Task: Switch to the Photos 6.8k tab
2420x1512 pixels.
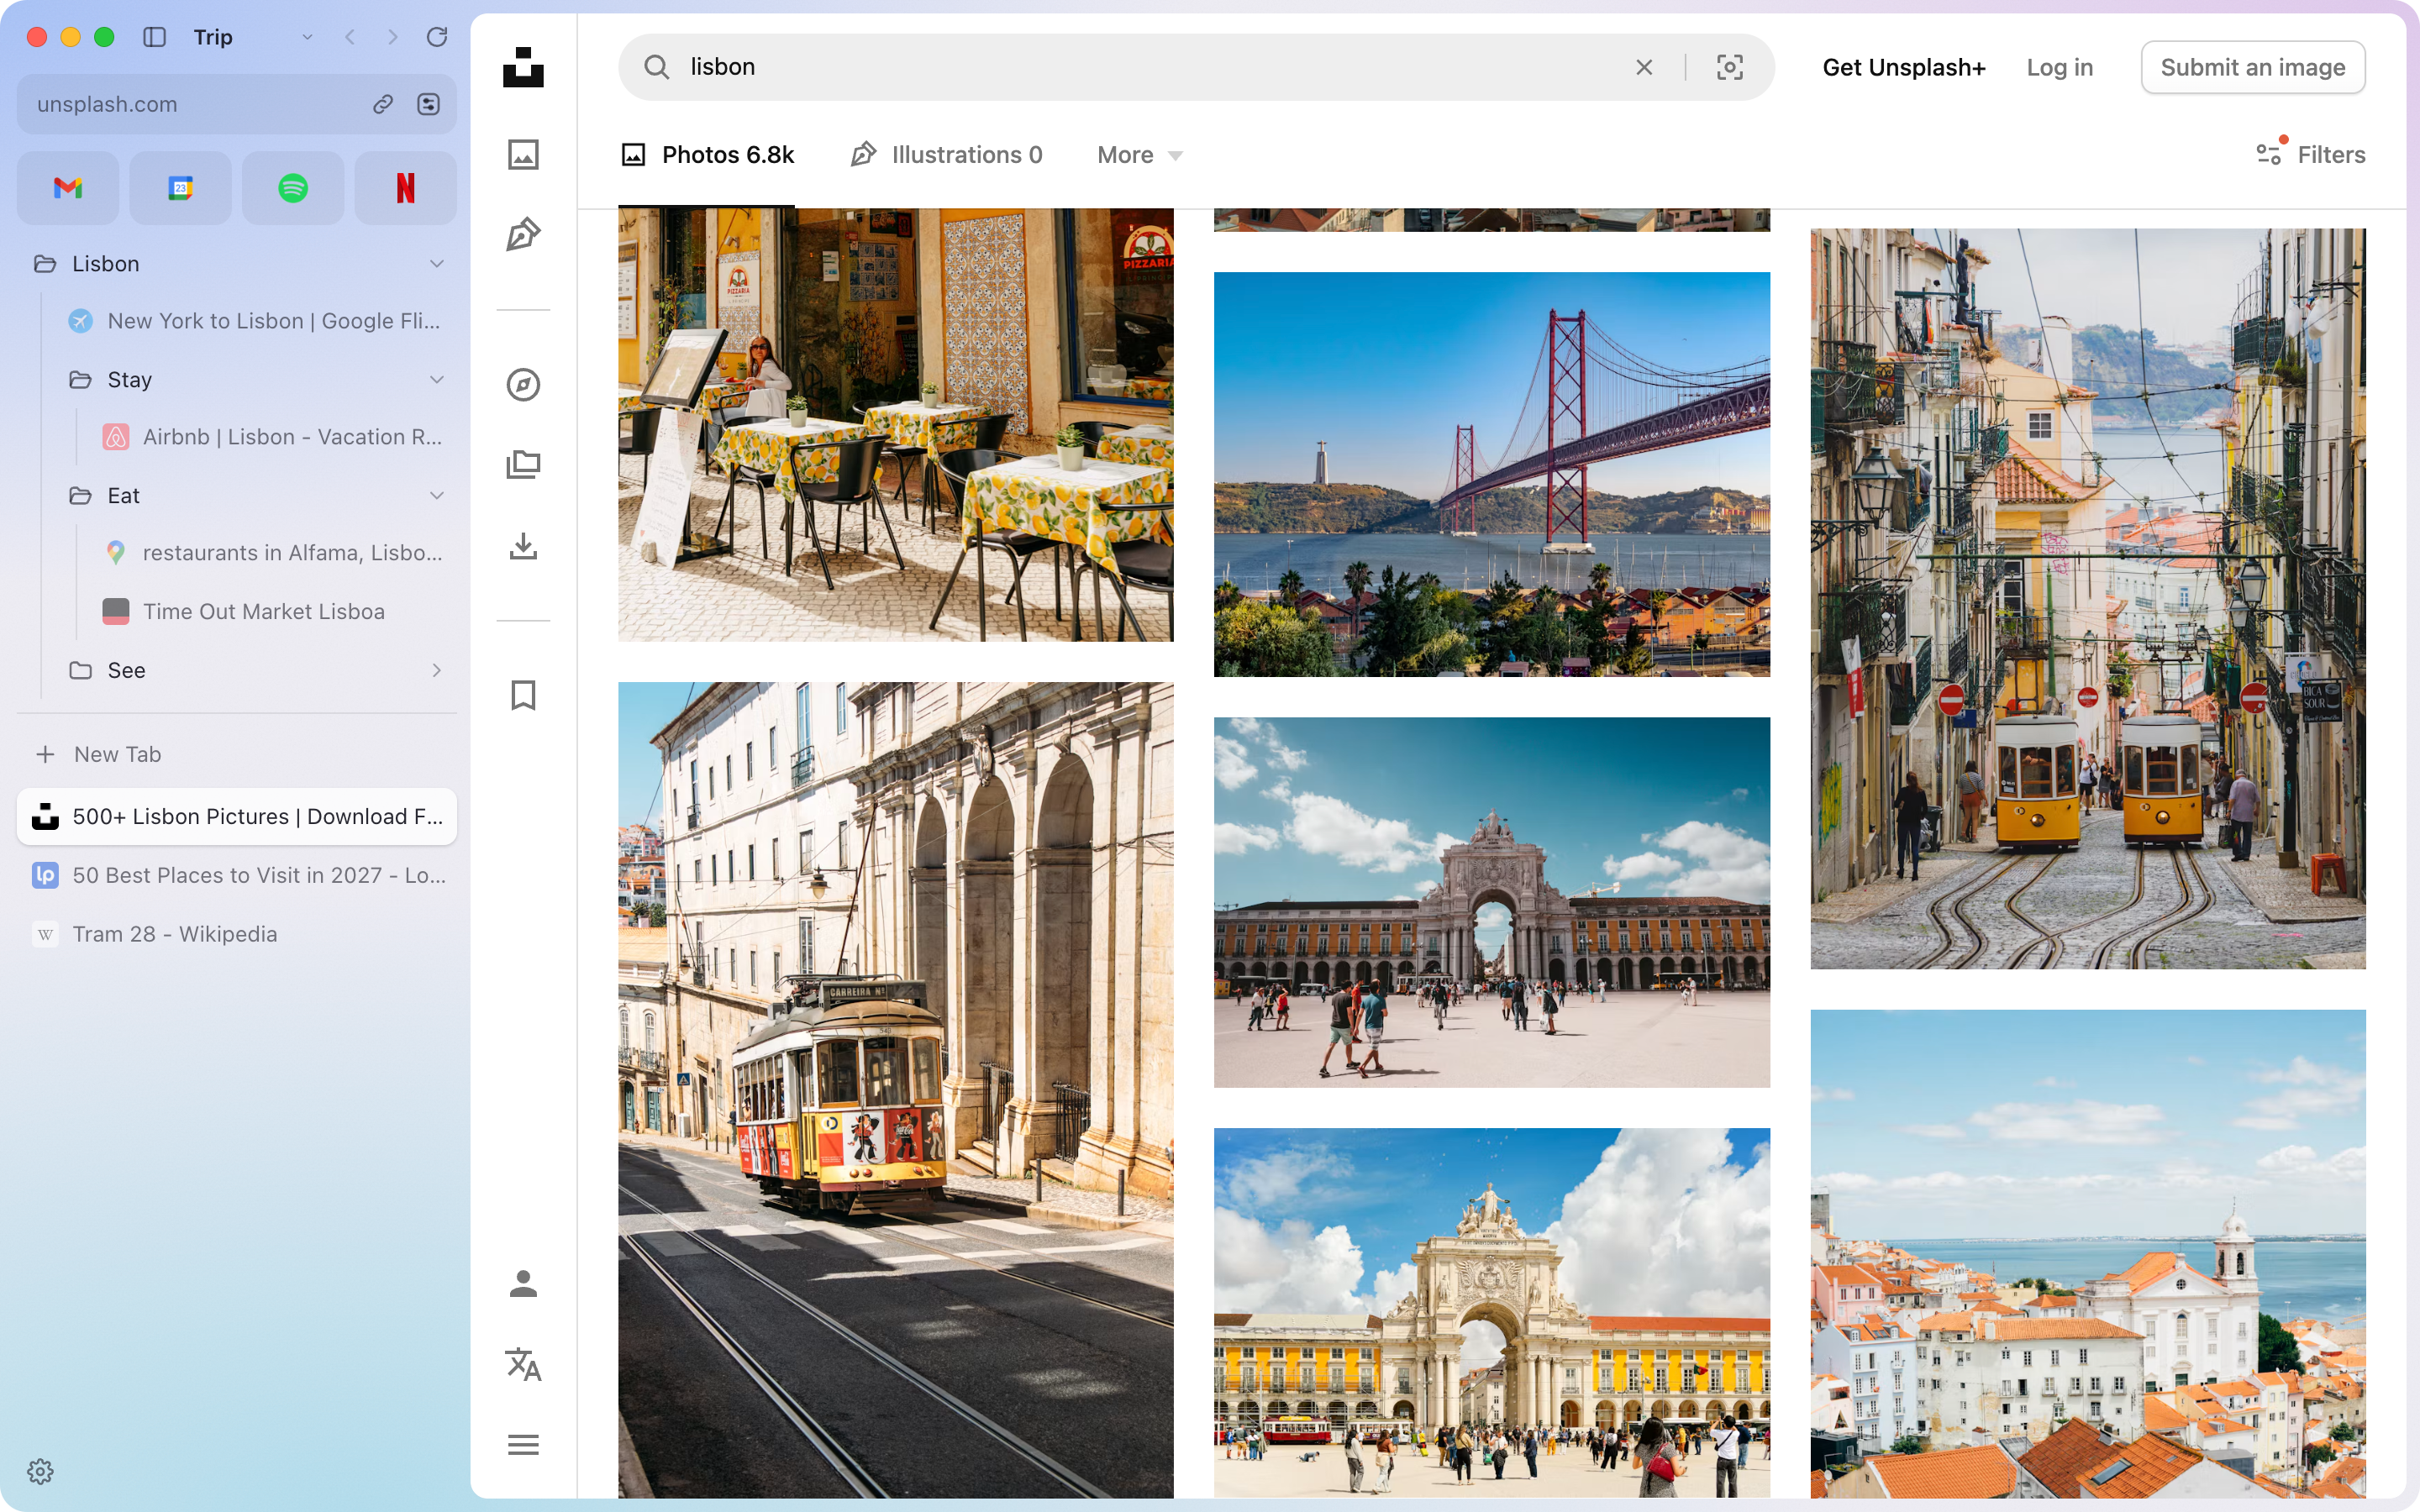Action: pyautogui.click(x=707, y=155)
